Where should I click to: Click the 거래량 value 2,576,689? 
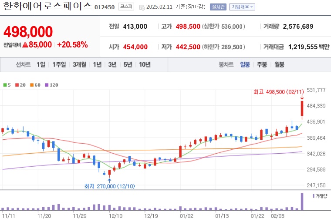pyautogui.click(x=298, y=27)
